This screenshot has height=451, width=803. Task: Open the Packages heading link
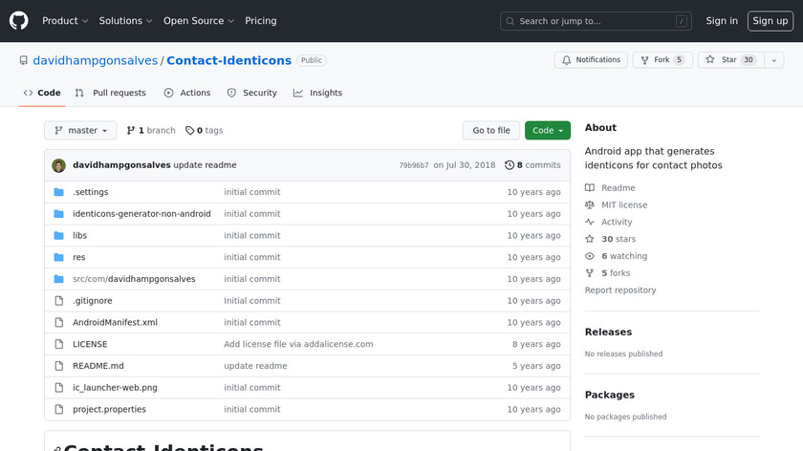610,396
